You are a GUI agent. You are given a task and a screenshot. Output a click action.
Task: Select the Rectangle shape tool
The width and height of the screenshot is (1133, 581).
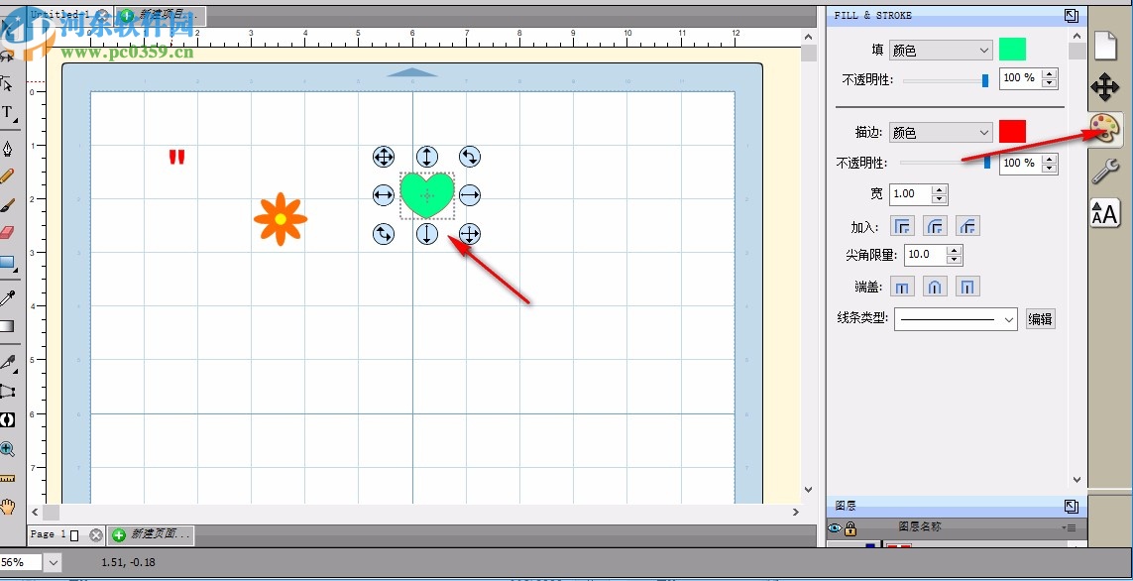[x=8, y=263]
